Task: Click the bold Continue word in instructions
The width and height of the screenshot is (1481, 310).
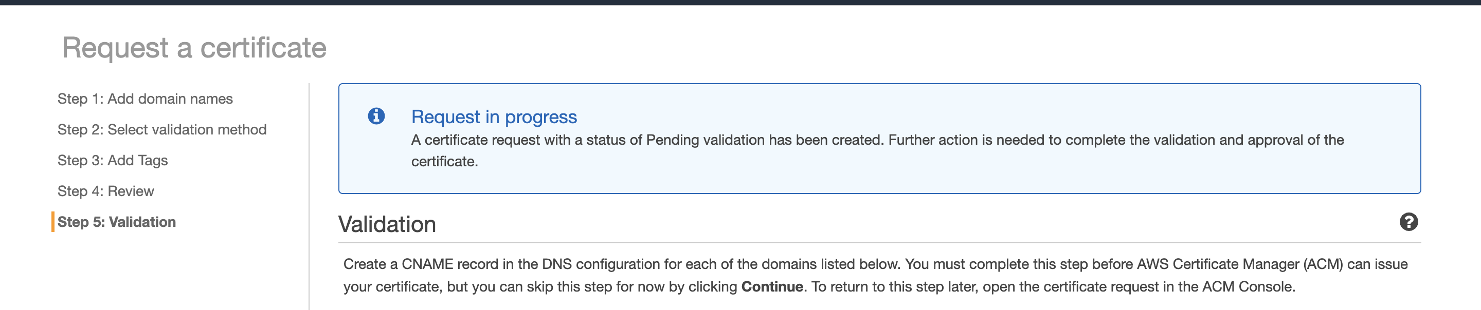Action: click(771, 286)
